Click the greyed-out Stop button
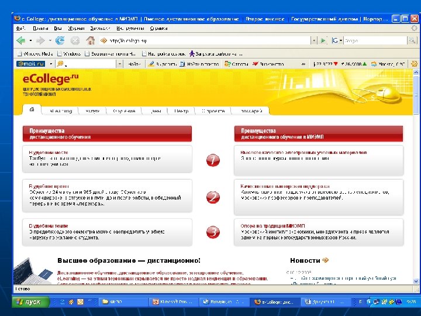The image size is (421, 316). tap(75, 40)
